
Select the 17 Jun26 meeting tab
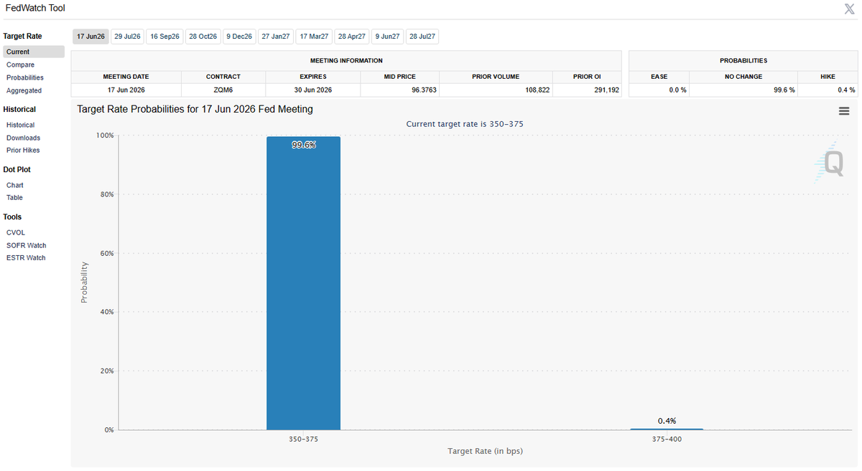[x=91, y=37]
